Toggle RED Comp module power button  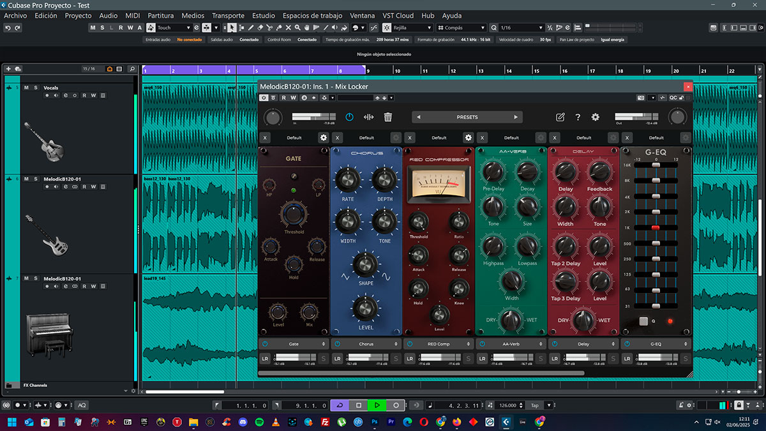point(410,344)
